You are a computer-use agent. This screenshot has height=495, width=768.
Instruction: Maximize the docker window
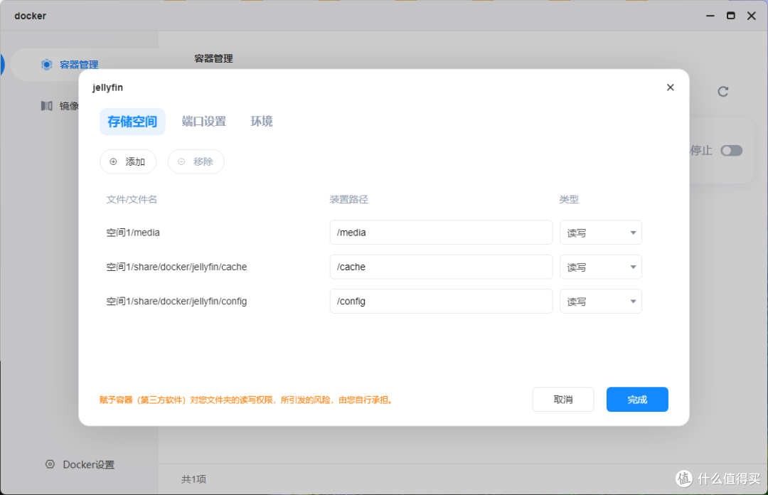[731, 16]
